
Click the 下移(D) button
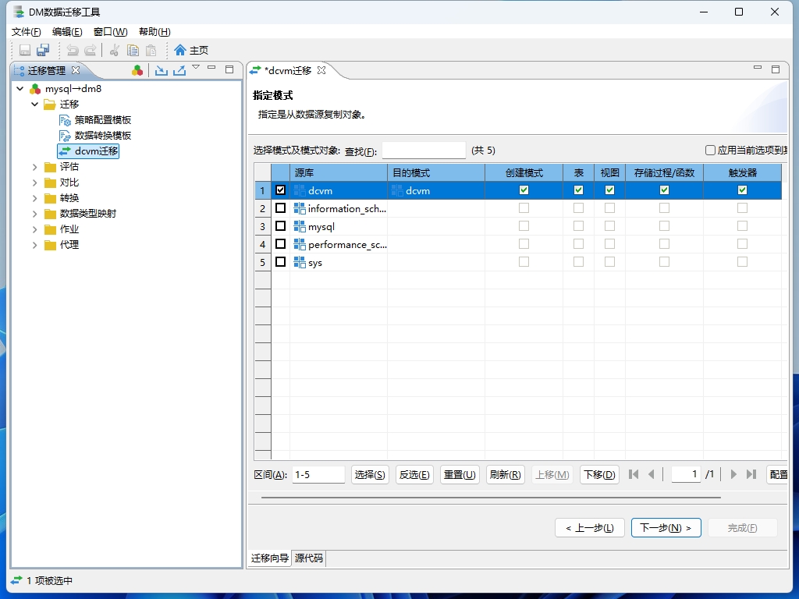(x=599, y=474)
